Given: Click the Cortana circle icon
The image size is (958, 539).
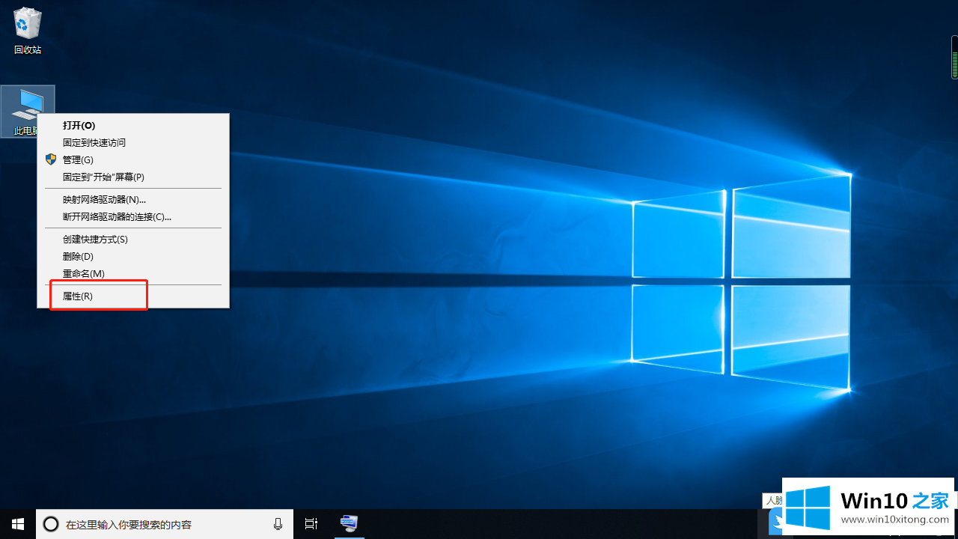Looking at the screenshot, I should (x=51, y=524).
